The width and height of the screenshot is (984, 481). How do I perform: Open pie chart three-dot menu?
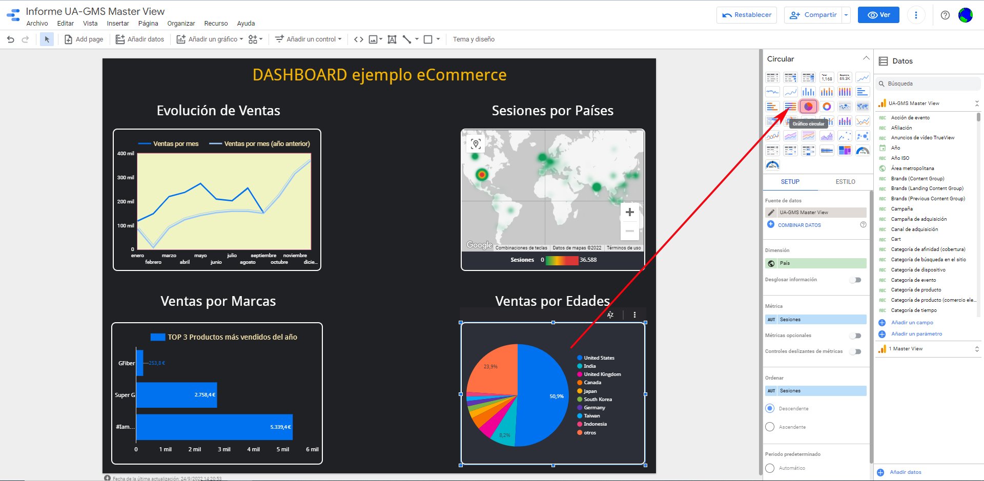(634, 315)
